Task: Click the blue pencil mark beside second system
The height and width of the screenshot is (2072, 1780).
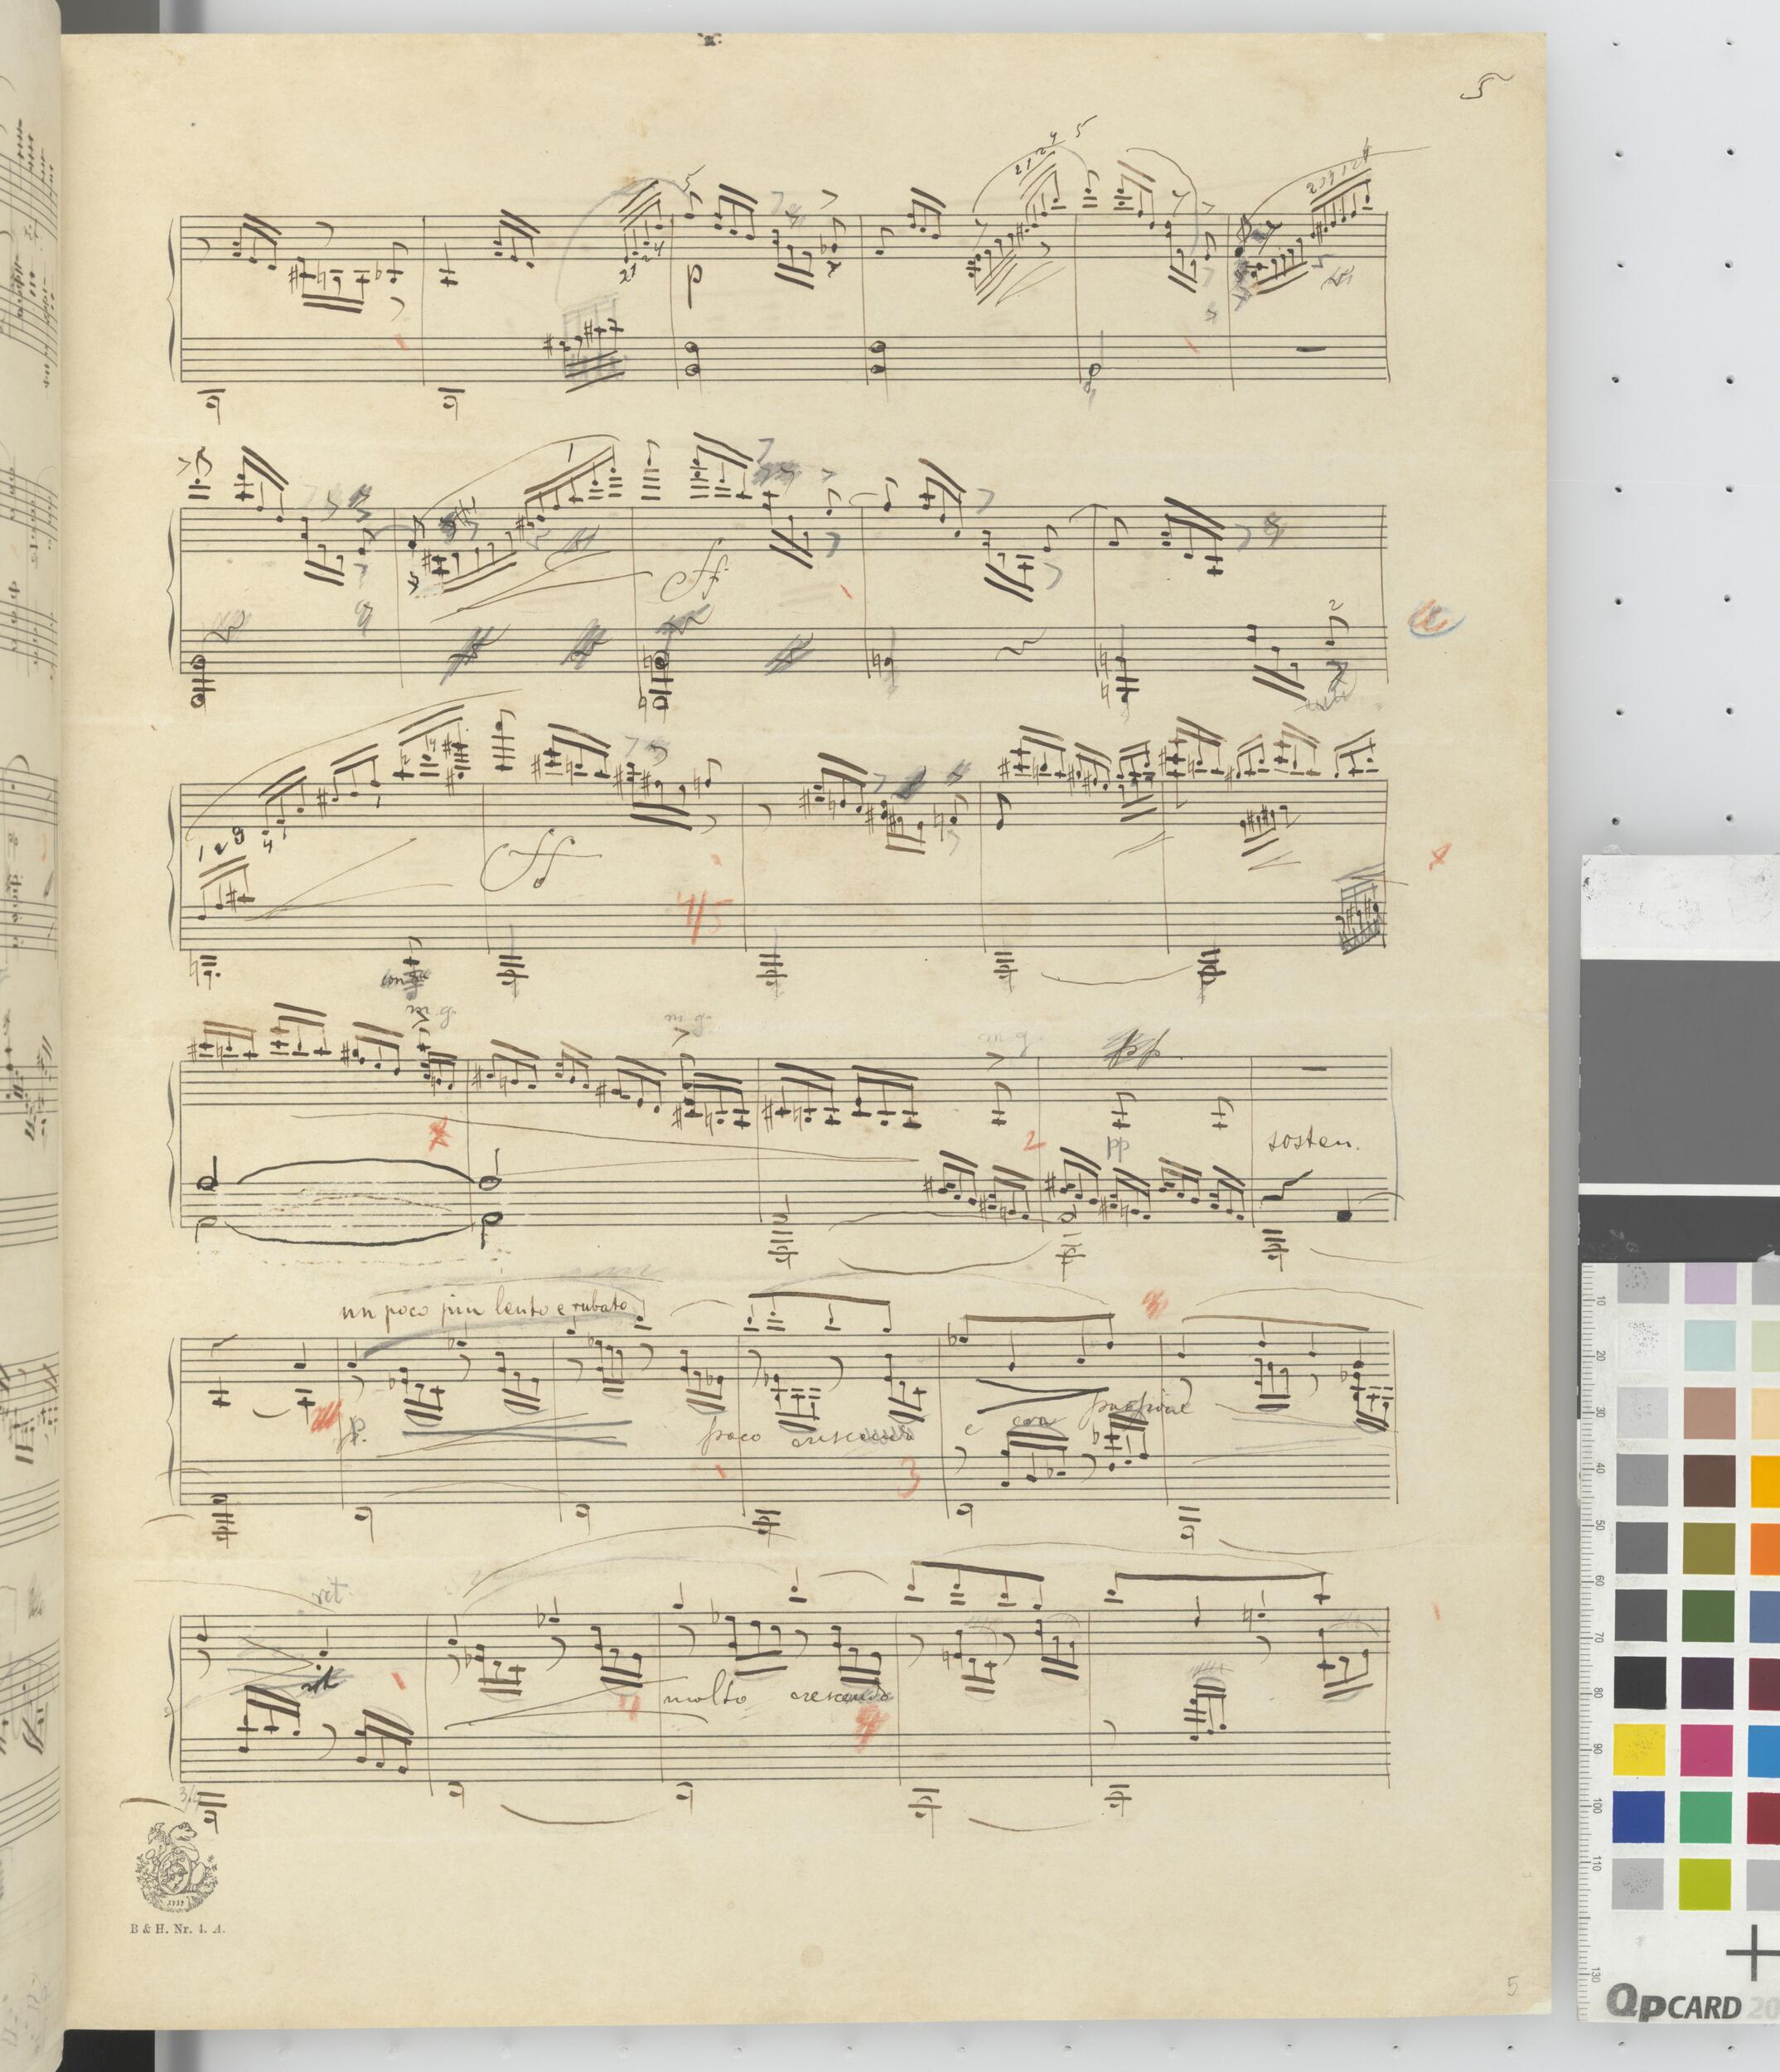Action: pyautogui.click(x=1438, y=622)
